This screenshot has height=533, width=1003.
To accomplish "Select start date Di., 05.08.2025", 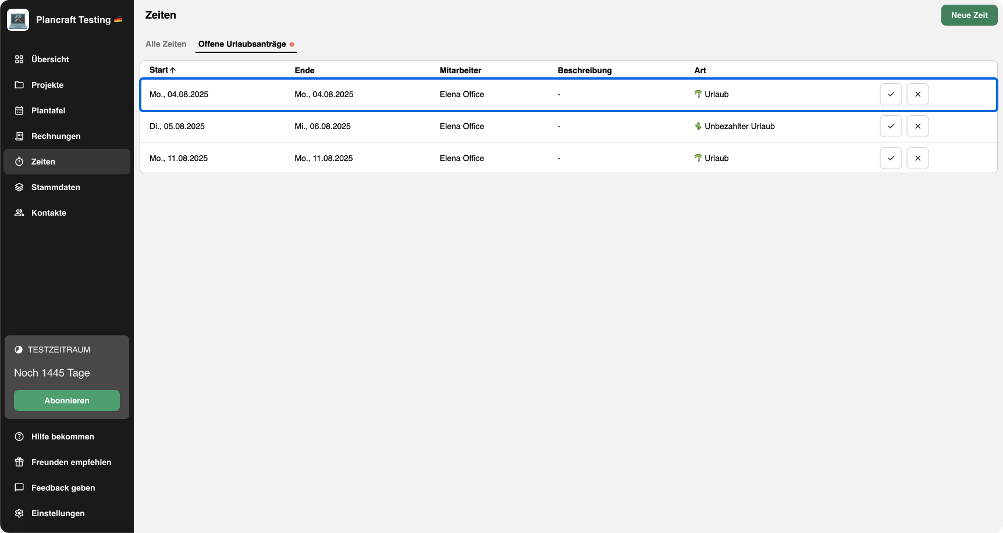I will (177, 126).
